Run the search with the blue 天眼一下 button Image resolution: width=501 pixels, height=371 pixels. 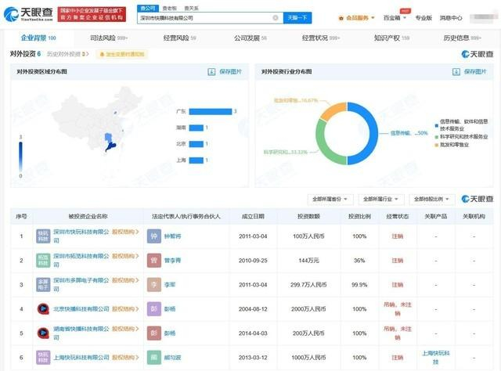(297, 18)
